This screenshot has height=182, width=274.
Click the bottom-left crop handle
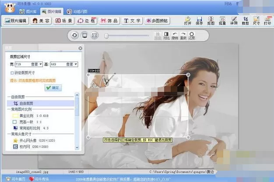pyautogui.click(x=88, y=137)
